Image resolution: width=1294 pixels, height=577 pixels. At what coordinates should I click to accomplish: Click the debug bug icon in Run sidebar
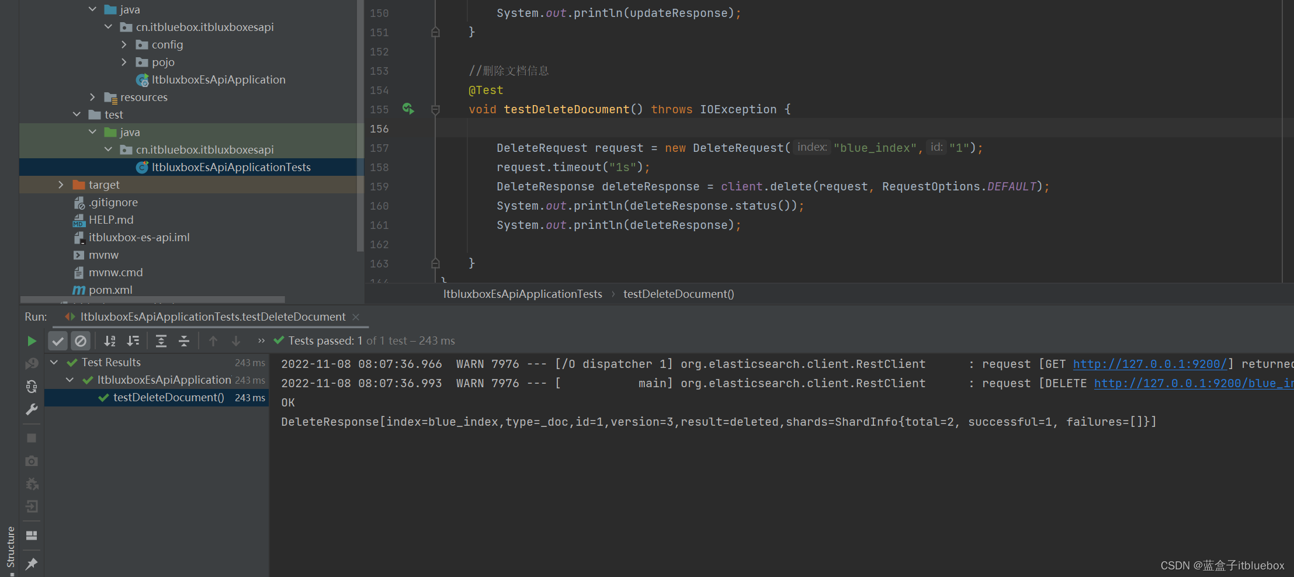pos(32,484)
